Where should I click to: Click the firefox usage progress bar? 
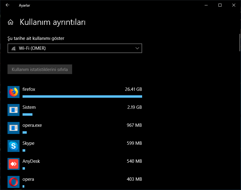pyautogui.click(x=82, y=96)
